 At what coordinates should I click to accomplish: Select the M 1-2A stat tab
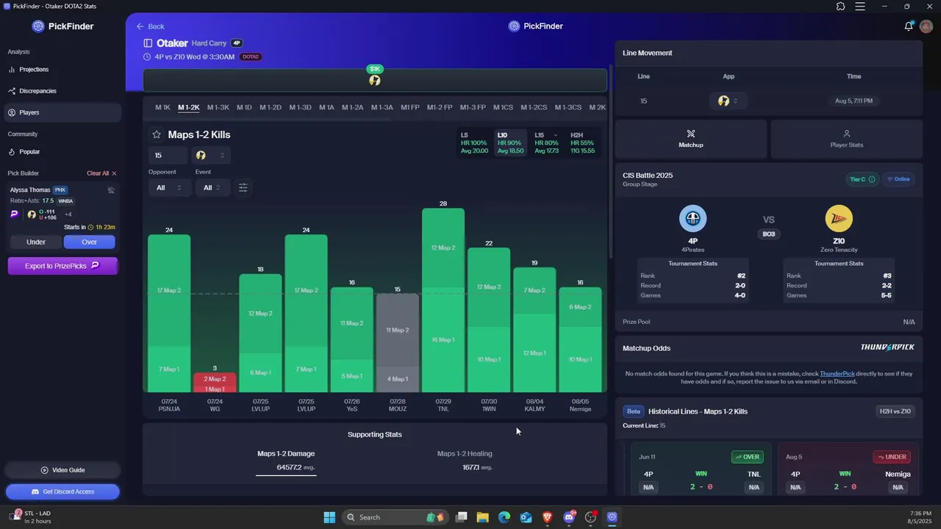(352, 107)
